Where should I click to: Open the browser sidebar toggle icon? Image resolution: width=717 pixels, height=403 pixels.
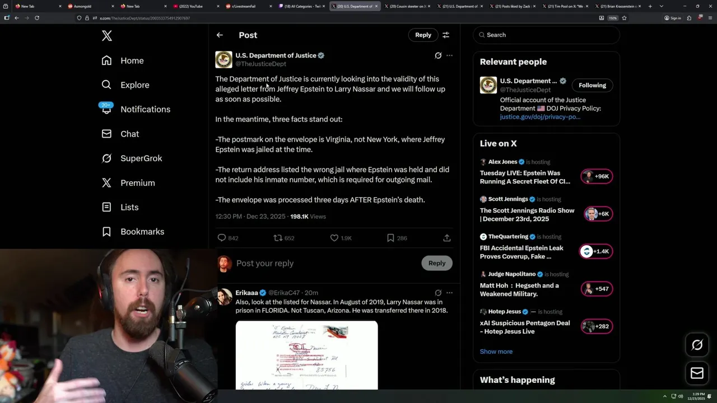click(x=6, y=18)
